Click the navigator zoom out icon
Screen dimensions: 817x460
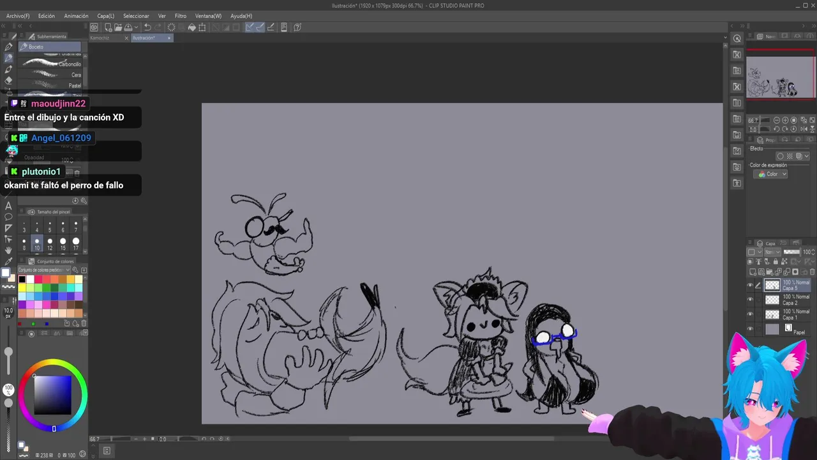pos(777,120)
